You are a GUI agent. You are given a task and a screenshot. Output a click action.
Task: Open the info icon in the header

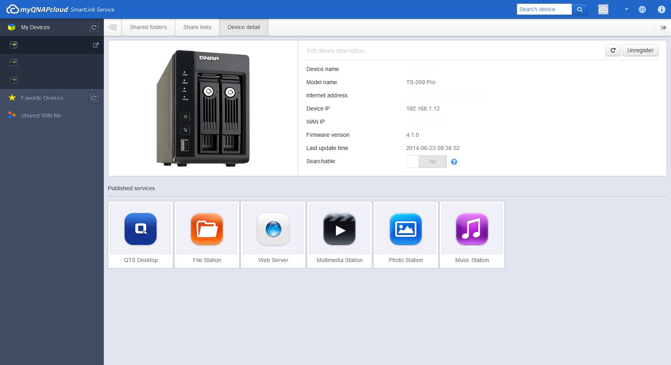click(661, 9)
